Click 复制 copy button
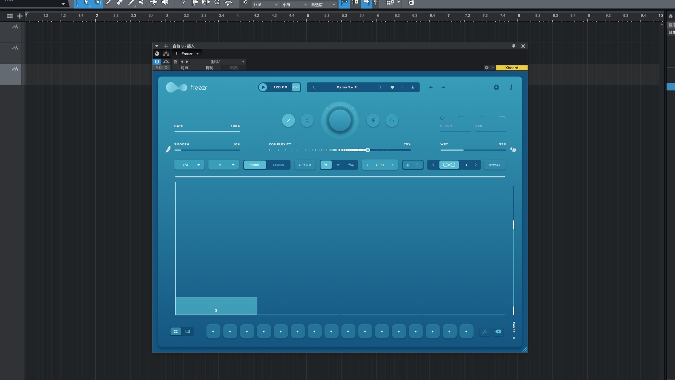Screen dimensions: 675x380 tap(209, 68)
